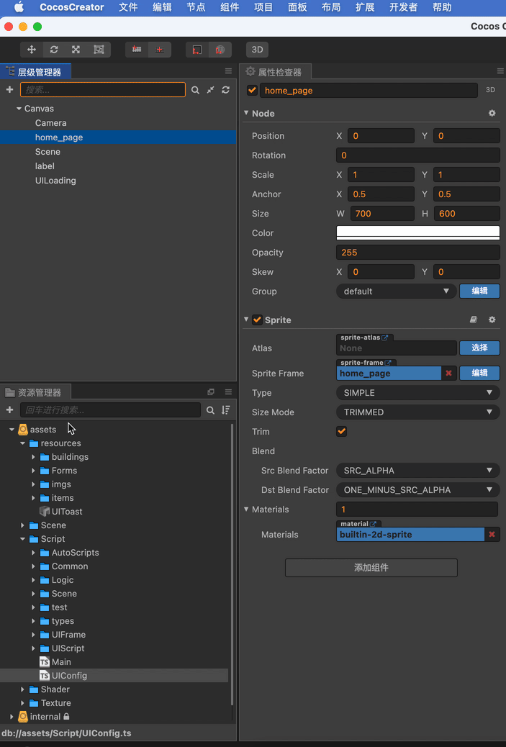
Task: Collapse the Node section in the inspector
Action: tap(246, 113)
